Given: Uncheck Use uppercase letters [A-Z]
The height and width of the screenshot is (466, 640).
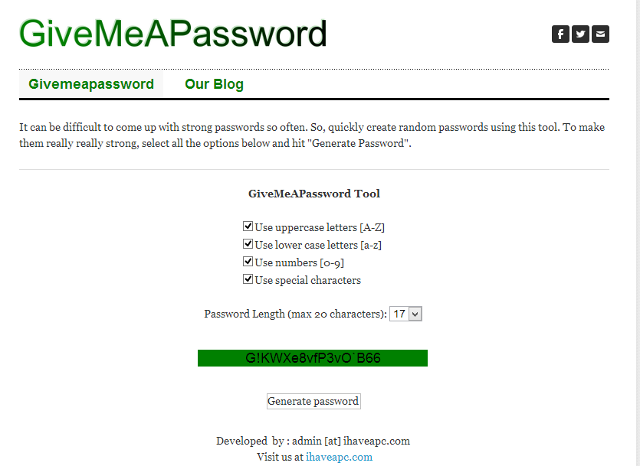Looking at the screenshot, I should pos(248,226).
